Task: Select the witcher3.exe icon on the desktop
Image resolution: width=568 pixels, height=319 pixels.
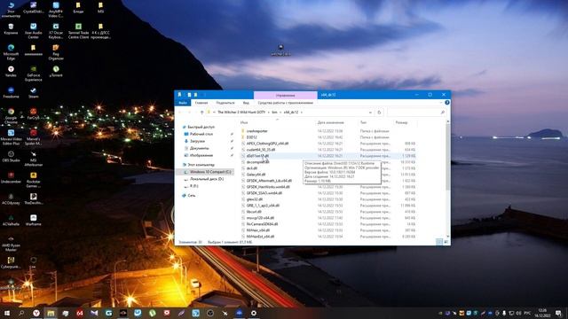Action: click(280, 51)
